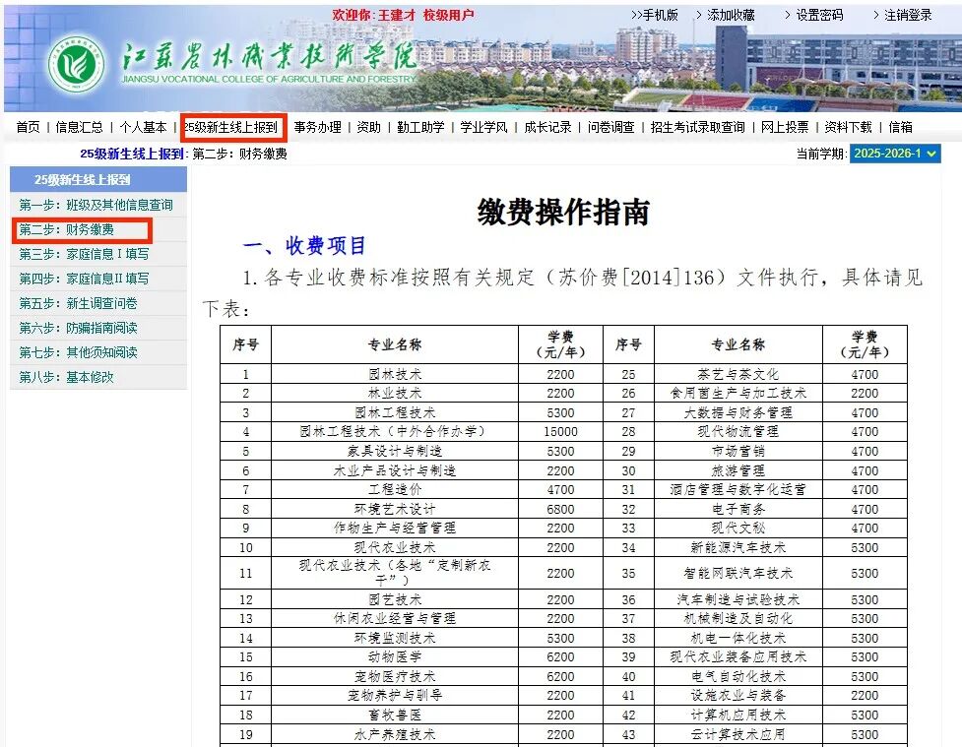Select 个人基本 in the navigation bar

tap(143, 127)
